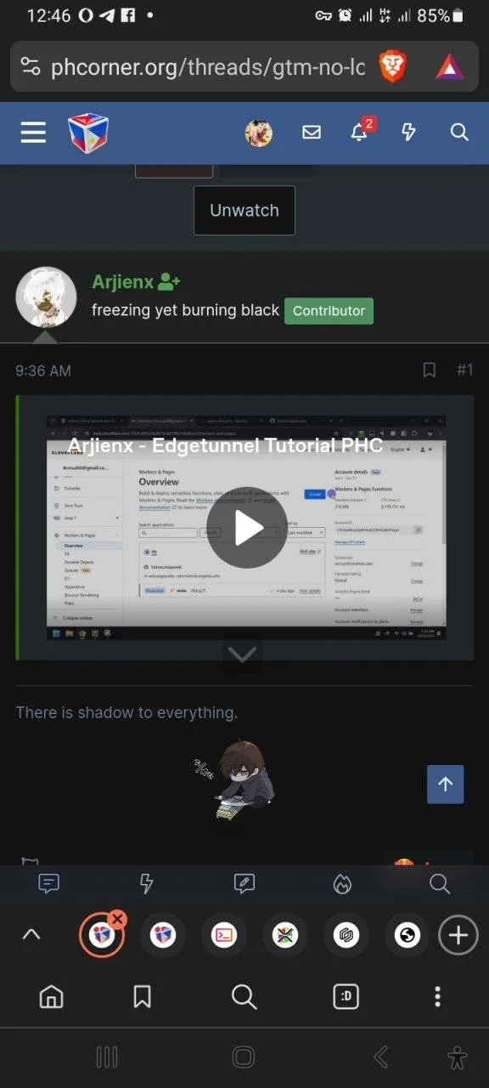Click the Unwatch button
Screen dimensions: 489x1088
click(x=244, y=210)
